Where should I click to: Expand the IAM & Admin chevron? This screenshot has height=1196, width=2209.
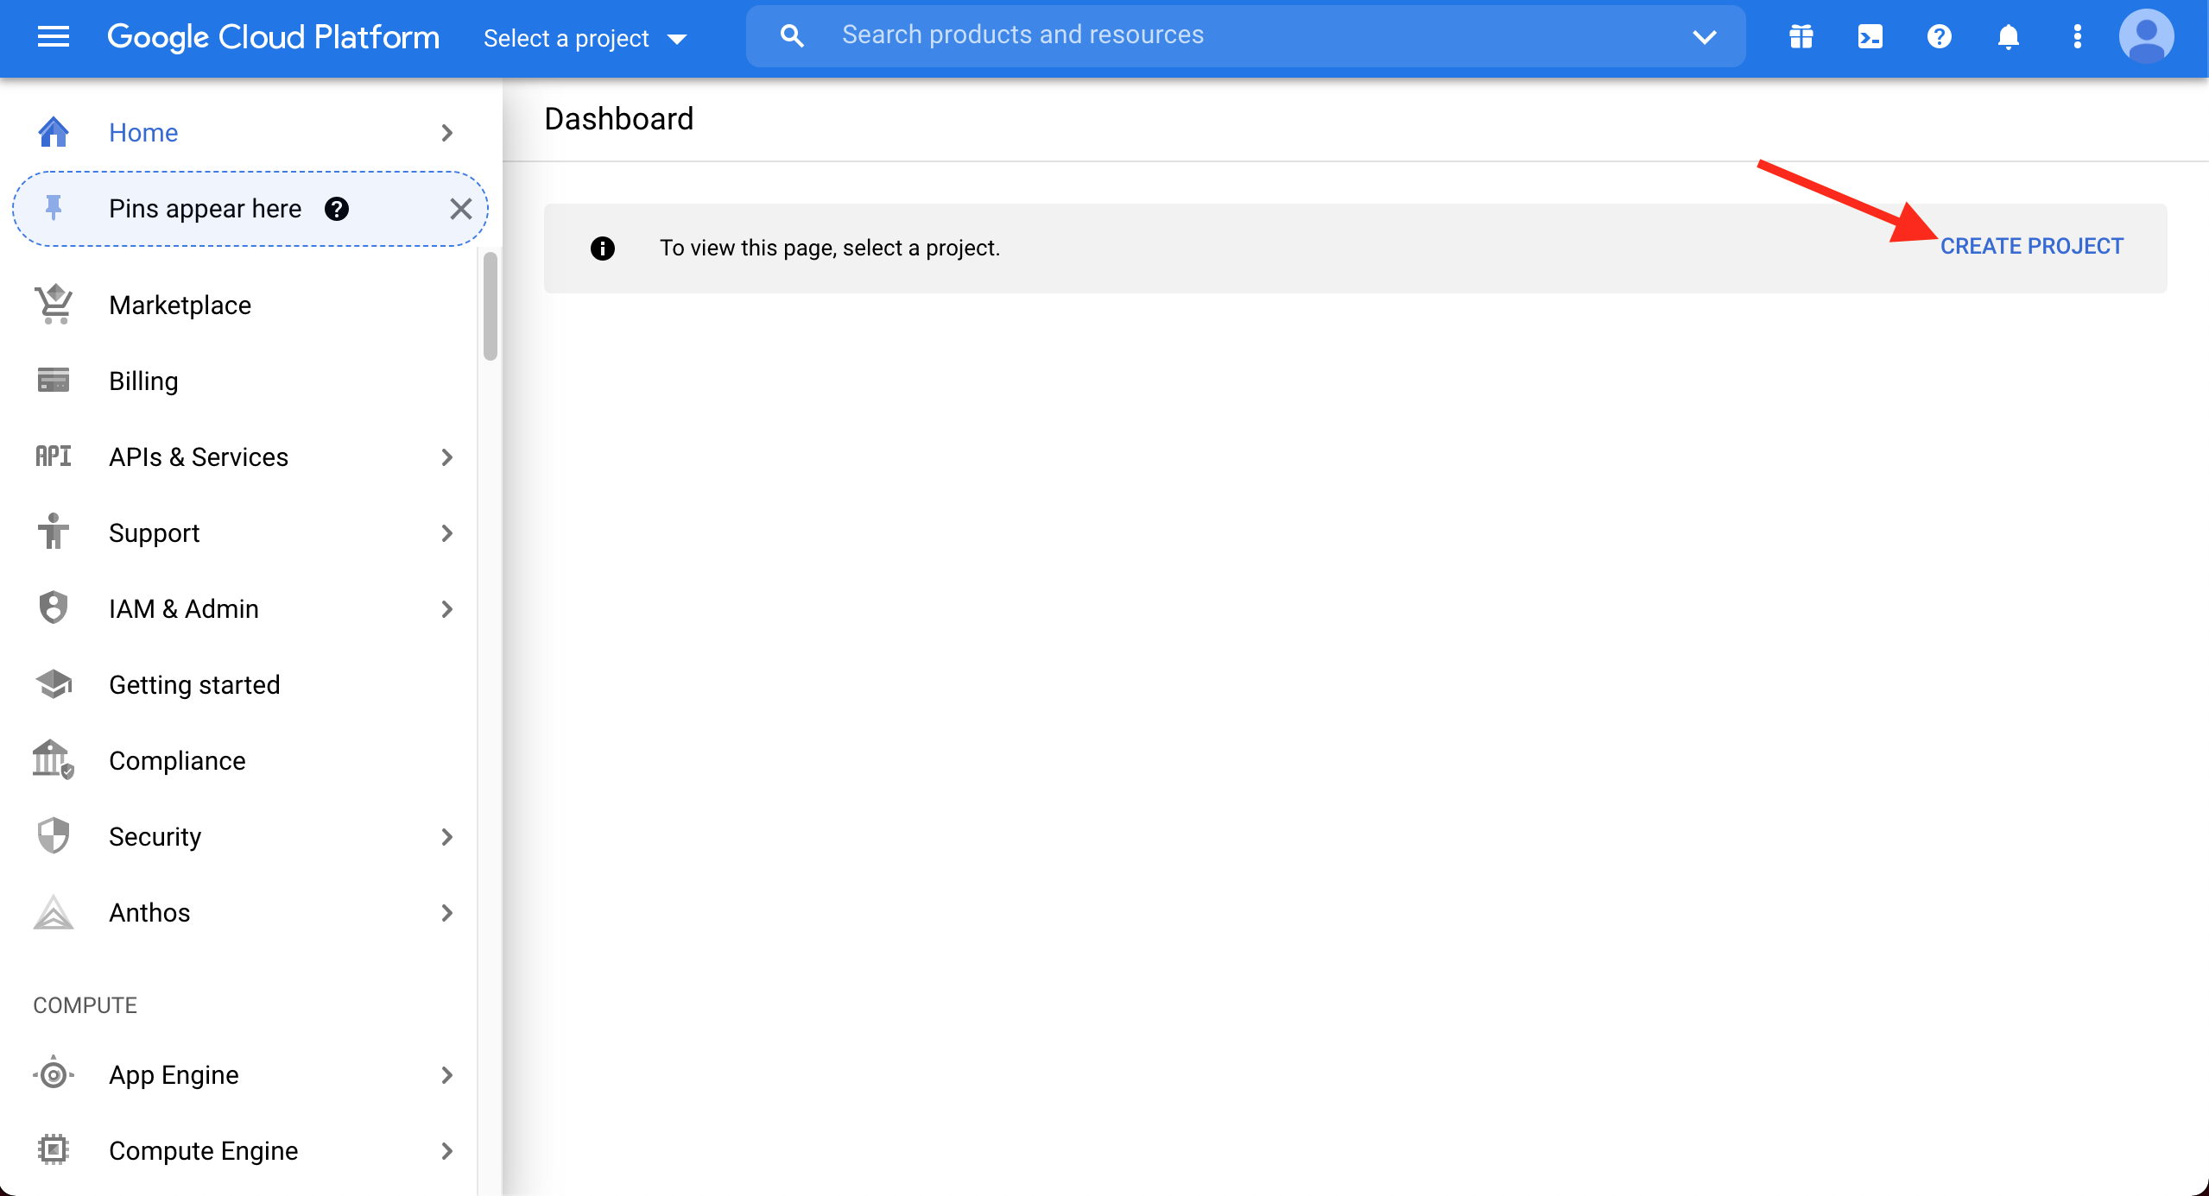tap(446, 609)
